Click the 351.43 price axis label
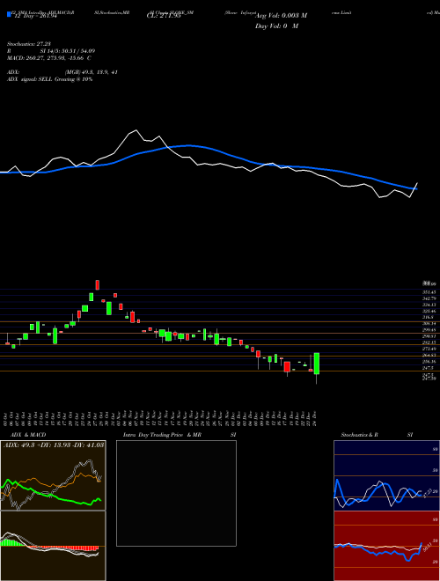 point(429,292)
